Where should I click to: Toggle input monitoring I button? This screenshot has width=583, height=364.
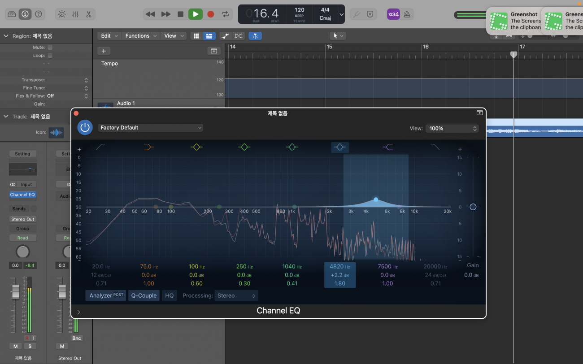point(33,338)
